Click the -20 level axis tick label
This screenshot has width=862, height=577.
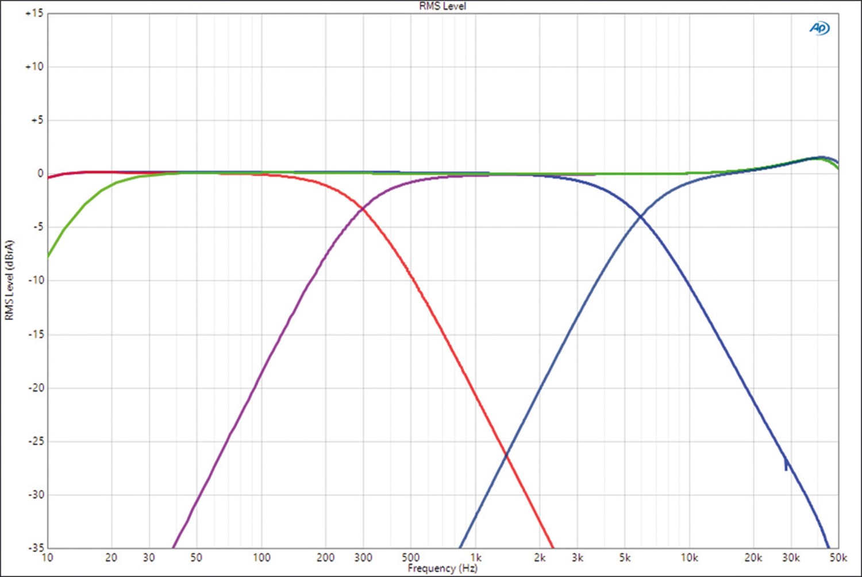point(36,388)
